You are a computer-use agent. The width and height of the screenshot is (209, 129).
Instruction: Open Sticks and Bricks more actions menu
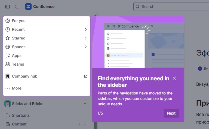86,104
